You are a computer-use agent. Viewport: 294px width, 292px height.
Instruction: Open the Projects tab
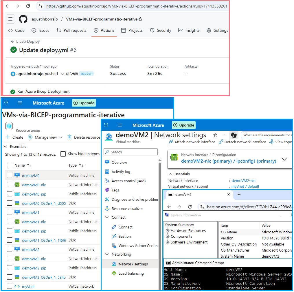click(x=132, y=30)
